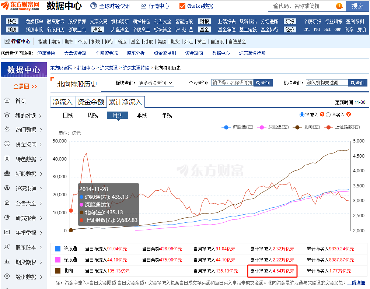Image resolution: width=370 pixels, height=289 pixels.
Task: Click the globe icon next to 全球财经快讯
Action: [93, 6]
